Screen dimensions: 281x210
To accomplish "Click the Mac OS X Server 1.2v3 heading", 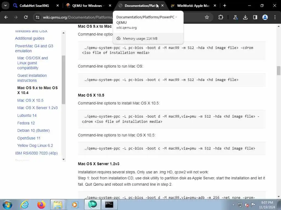I will point(99,164).
